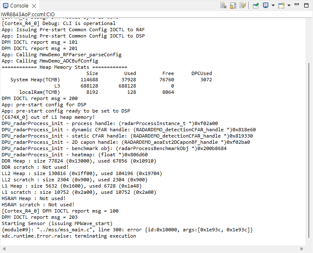
Task: Open the Display Selected Console dropdown
Action: [273, 5]
